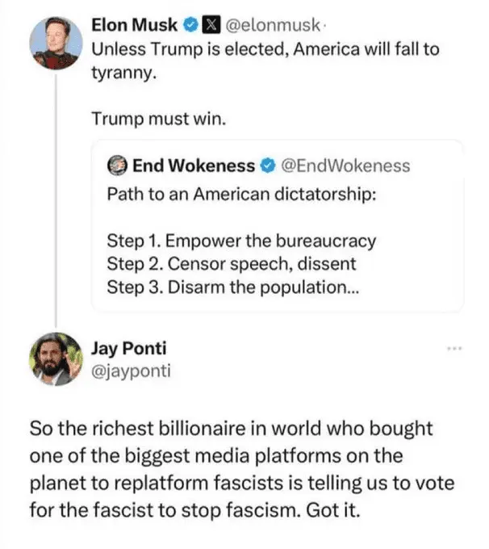
Task: Click End Wokeness verified checkmark badge
Action: pos(268,166)
